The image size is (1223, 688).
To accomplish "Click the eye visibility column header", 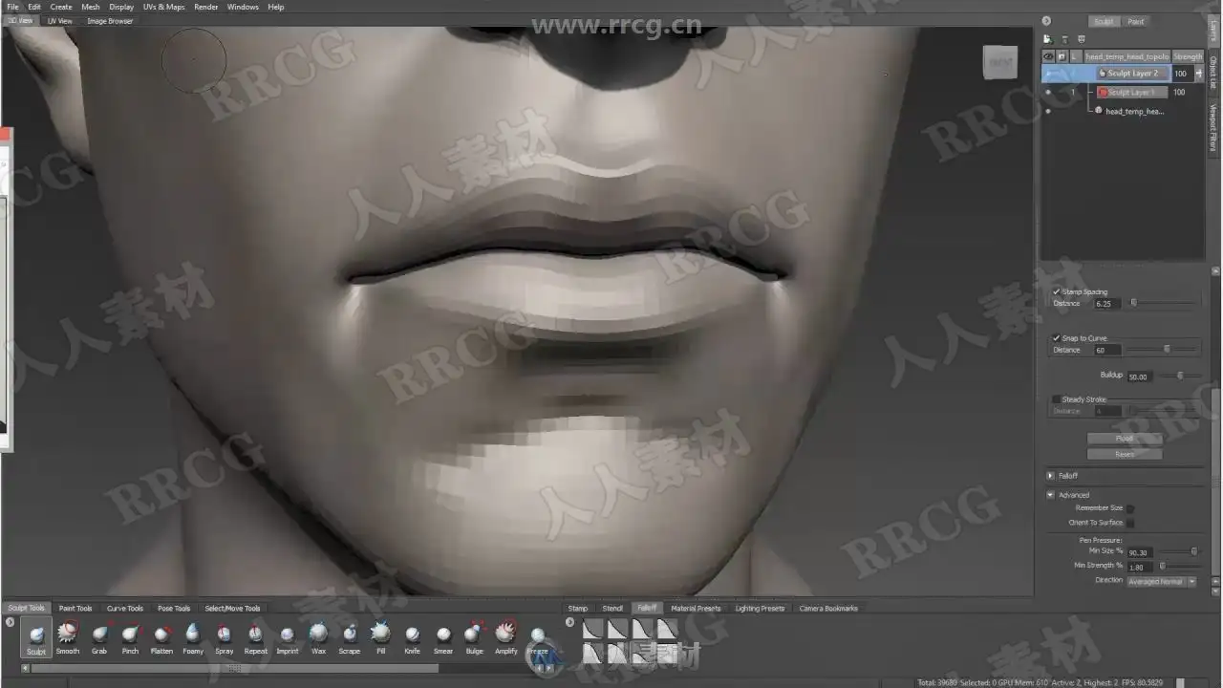I will click(x=1048, y=56).
